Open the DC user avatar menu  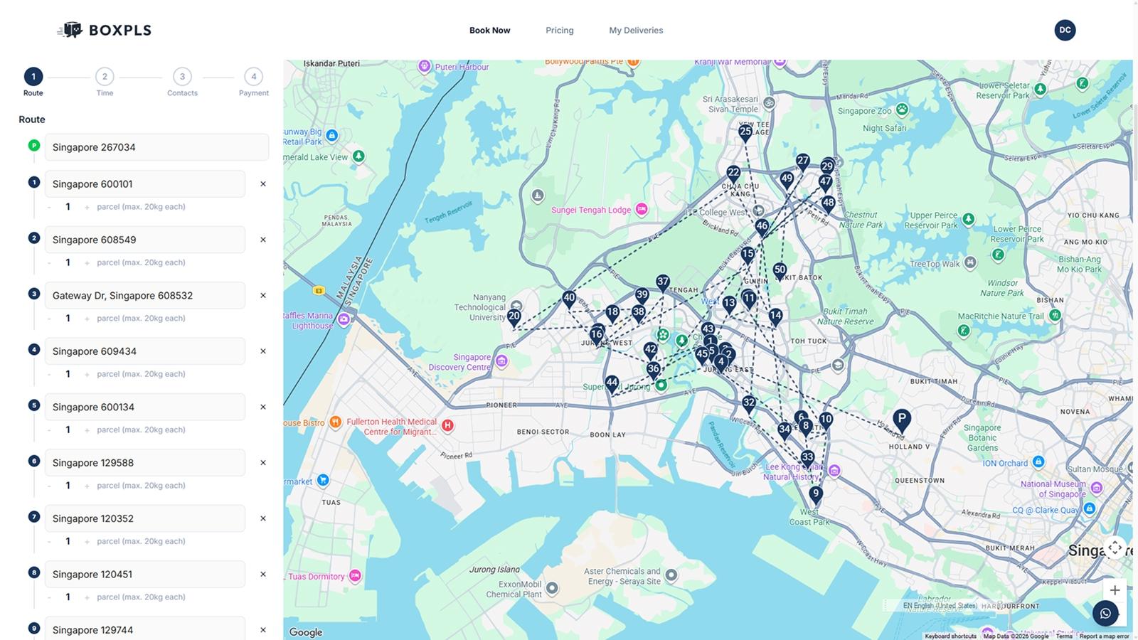tap(1065, 30)
